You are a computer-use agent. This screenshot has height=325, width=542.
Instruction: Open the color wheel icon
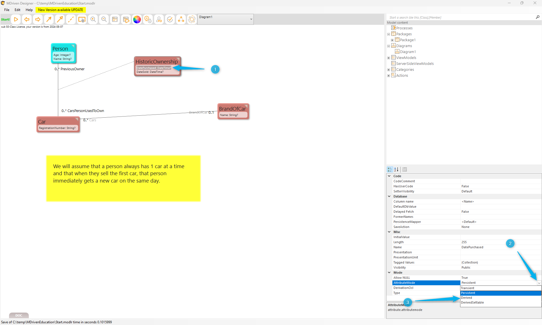click(x=137, y=19)
